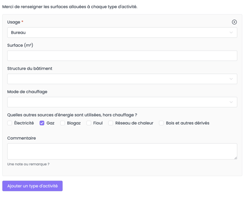
Task: Open the Usage dropdown showing Bureau
Action: point(122,33)
